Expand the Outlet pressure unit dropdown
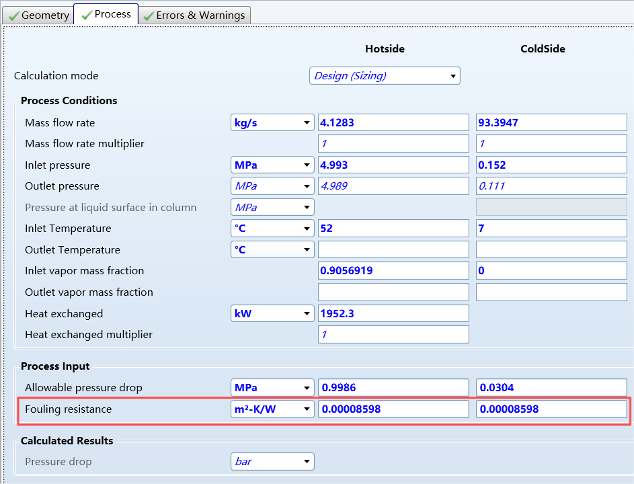Viewport: 634px width, 484px height. pos(272,186)
